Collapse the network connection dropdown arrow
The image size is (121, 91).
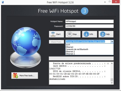pos(112,41)
